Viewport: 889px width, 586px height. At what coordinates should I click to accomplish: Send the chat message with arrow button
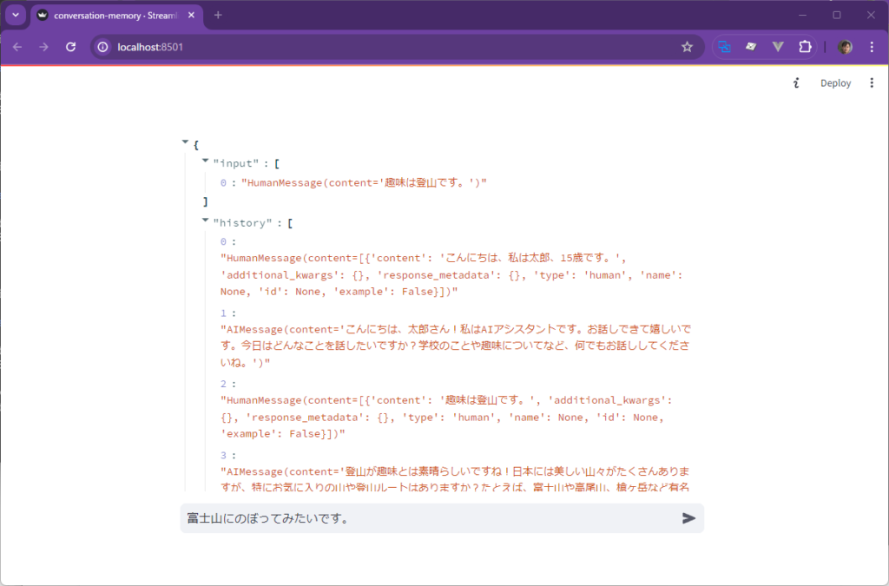[688, 518]
